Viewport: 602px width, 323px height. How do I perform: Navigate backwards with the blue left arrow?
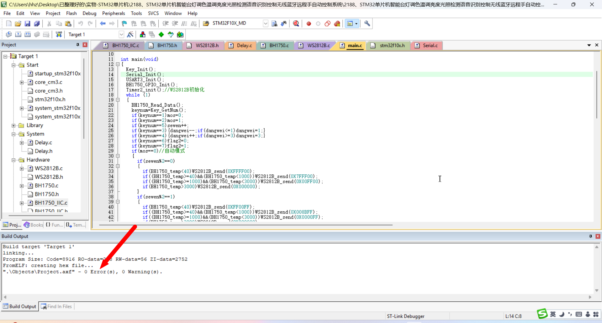(x=103, y=24)
